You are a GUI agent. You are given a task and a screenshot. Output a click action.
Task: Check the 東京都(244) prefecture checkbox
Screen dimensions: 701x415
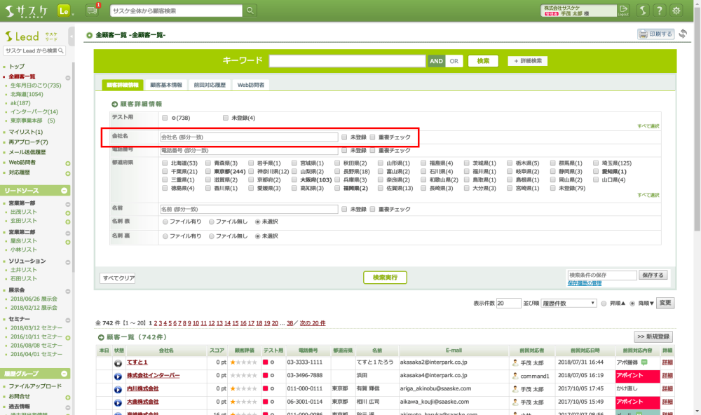(x=208, y=171)
